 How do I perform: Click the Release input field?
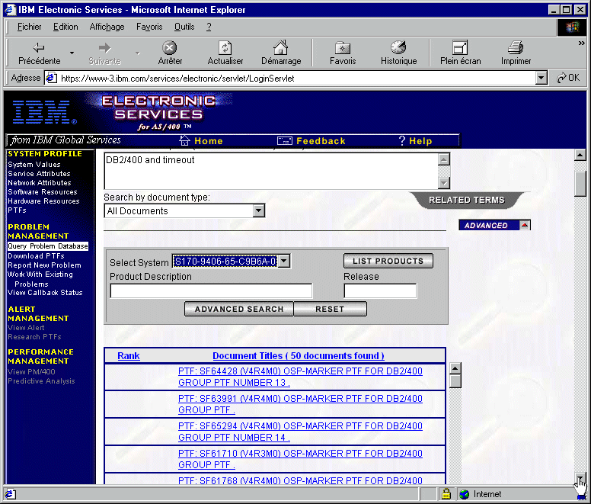pos(380,291)
